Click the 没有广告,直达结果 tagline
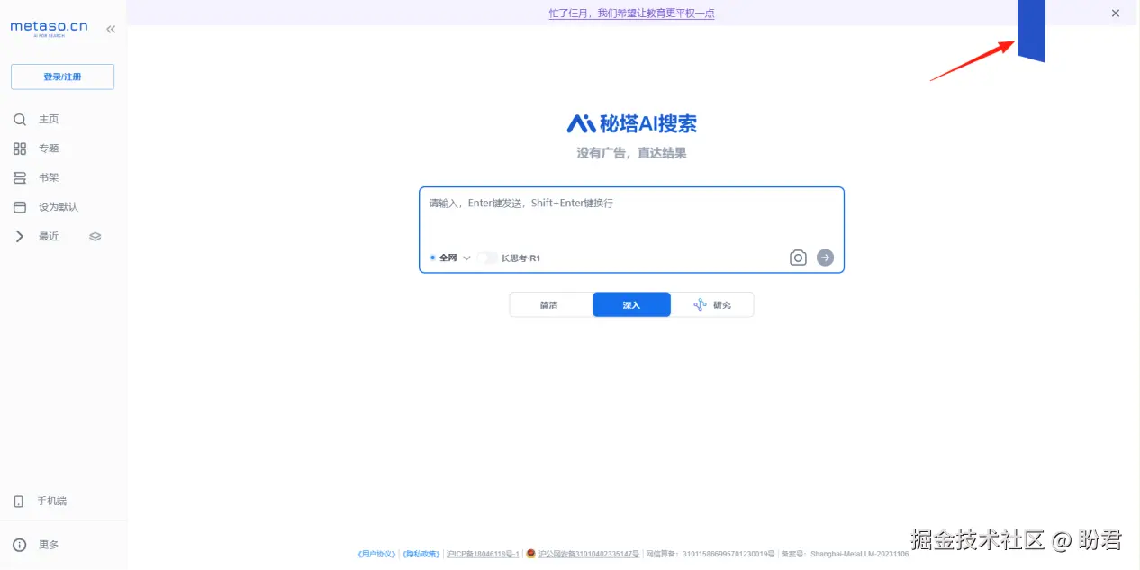 (631, 153)
